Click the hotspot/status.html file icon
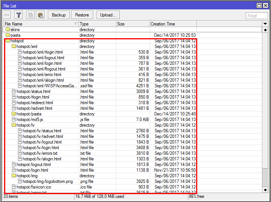The image size is (271, 202). [14, 91]
